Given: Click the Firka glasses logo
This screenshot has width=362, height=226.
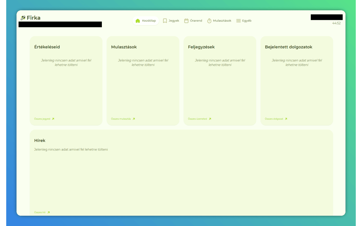Looking at the screenshot, I should coord(23,18).
